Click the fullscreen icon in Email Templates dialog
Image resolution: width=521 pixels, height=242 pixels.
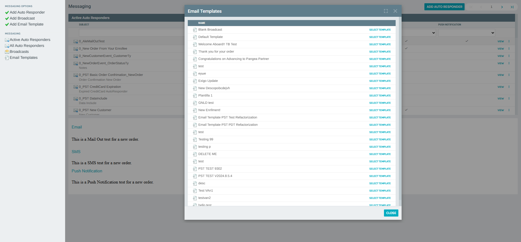[x=386, y=11]
